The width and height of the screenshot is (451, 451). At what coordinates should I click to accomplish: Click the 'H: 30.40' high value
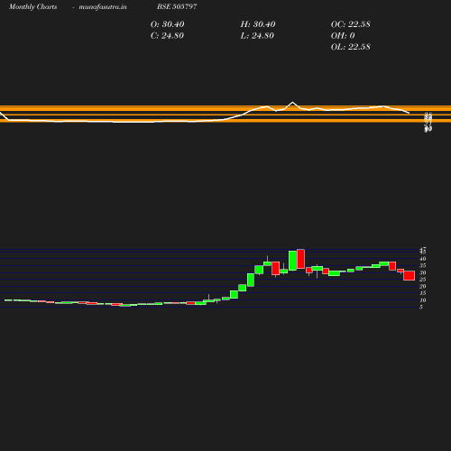258,24
